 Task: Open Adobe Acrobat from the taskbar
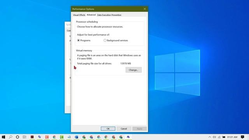pyautogui.click(x=32, y=137)
